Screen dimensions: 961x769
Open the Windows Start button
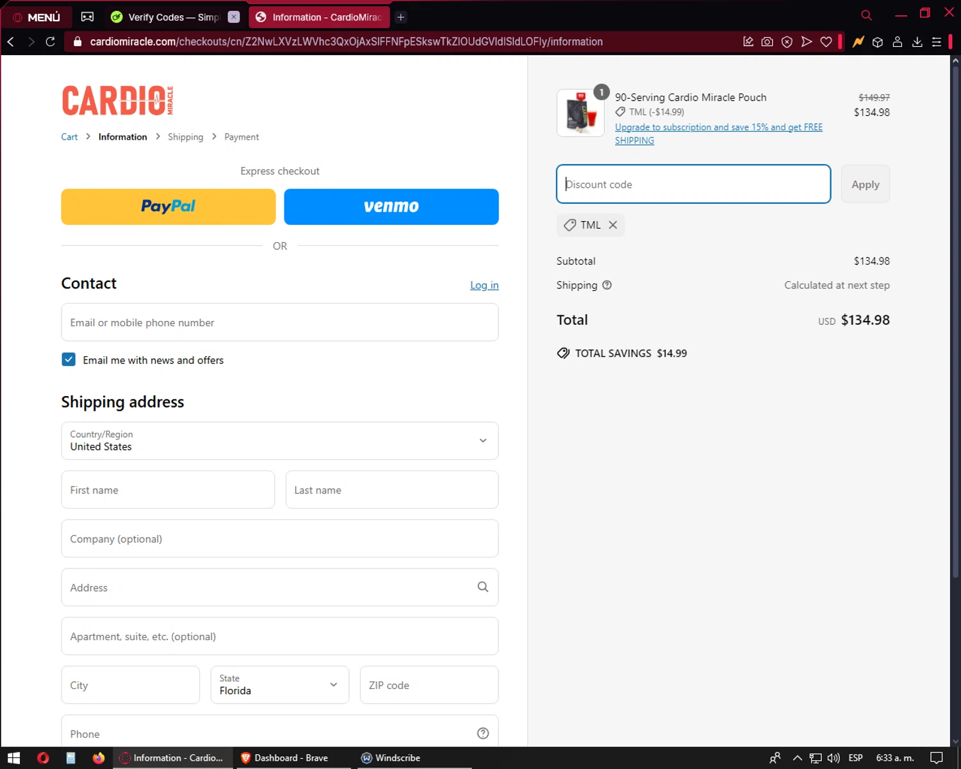pyautogui.click(x=13, y=758)
